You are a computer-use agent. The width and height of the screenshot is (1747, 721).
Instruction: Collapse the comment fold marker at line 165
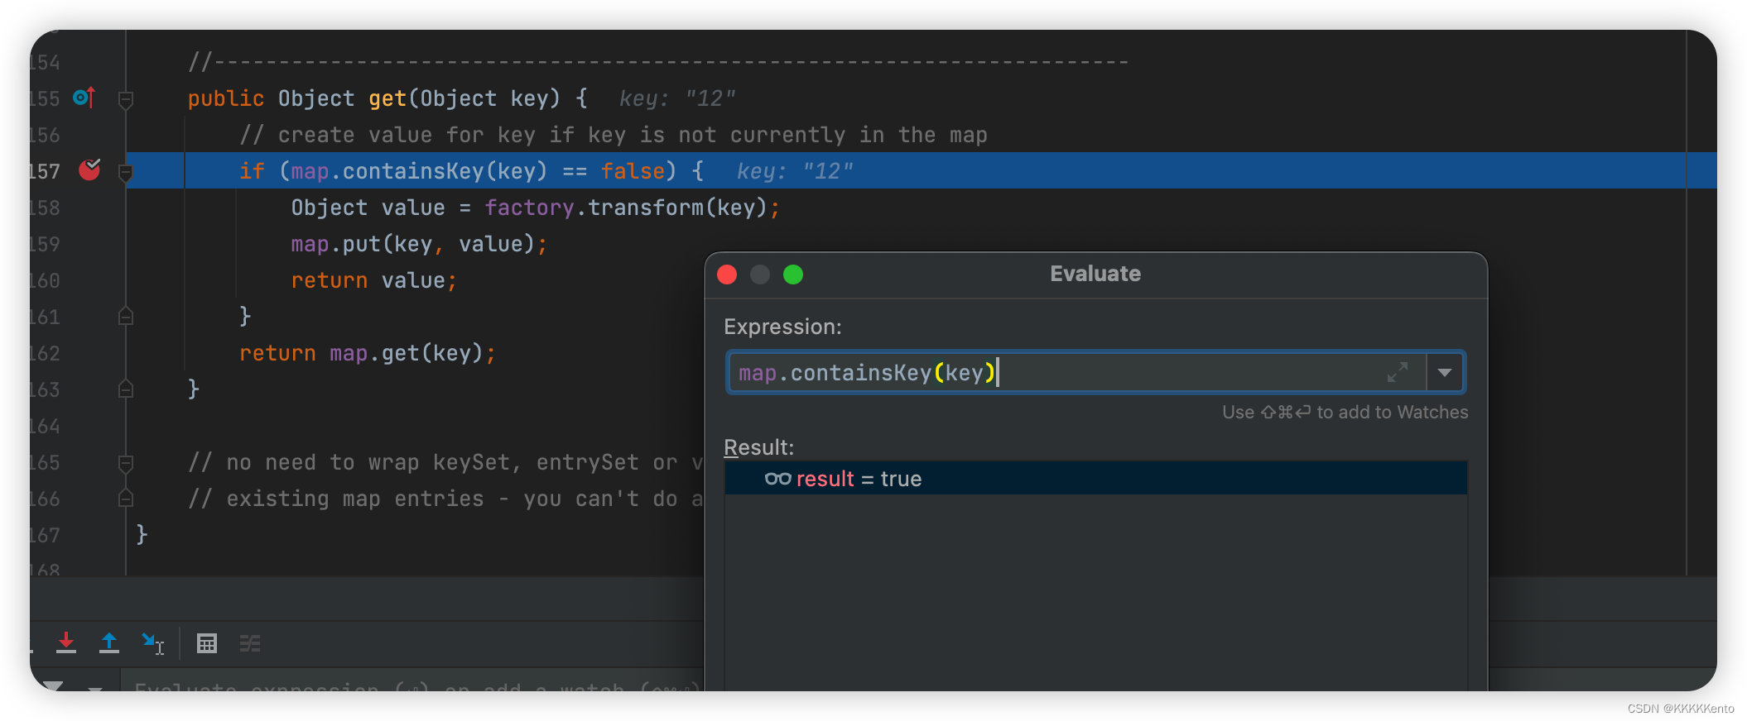pyautogui.click(x=126, y=463)
